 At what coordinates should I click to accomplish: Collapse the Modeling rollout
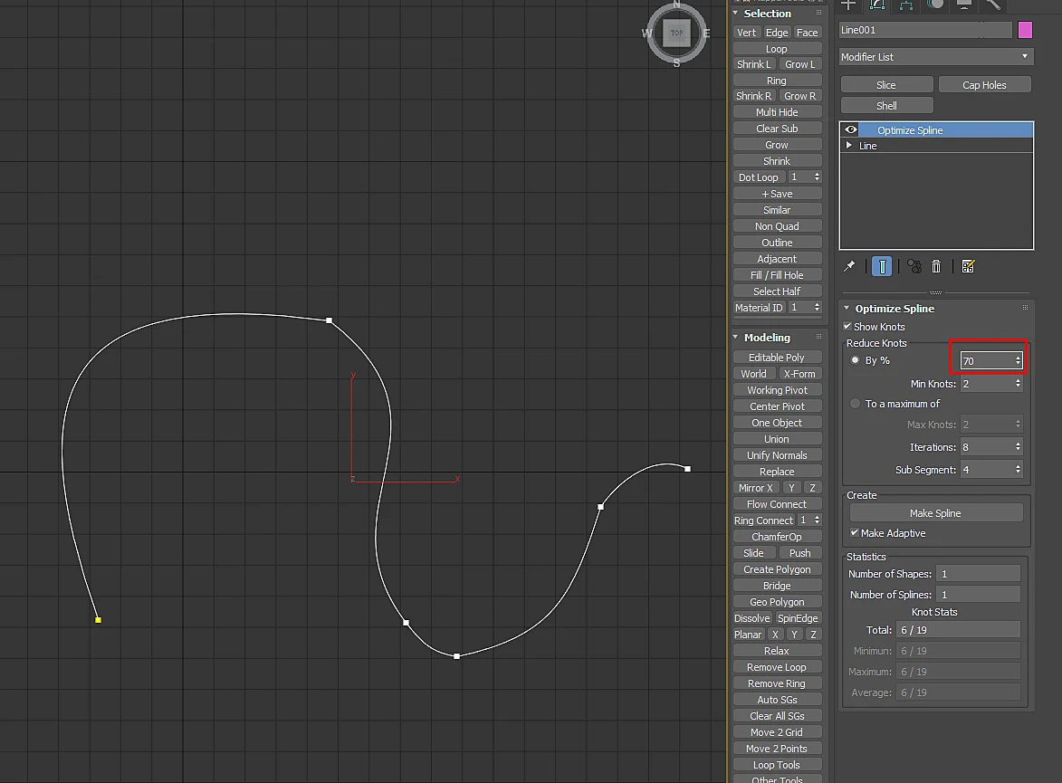pos(735,337)
